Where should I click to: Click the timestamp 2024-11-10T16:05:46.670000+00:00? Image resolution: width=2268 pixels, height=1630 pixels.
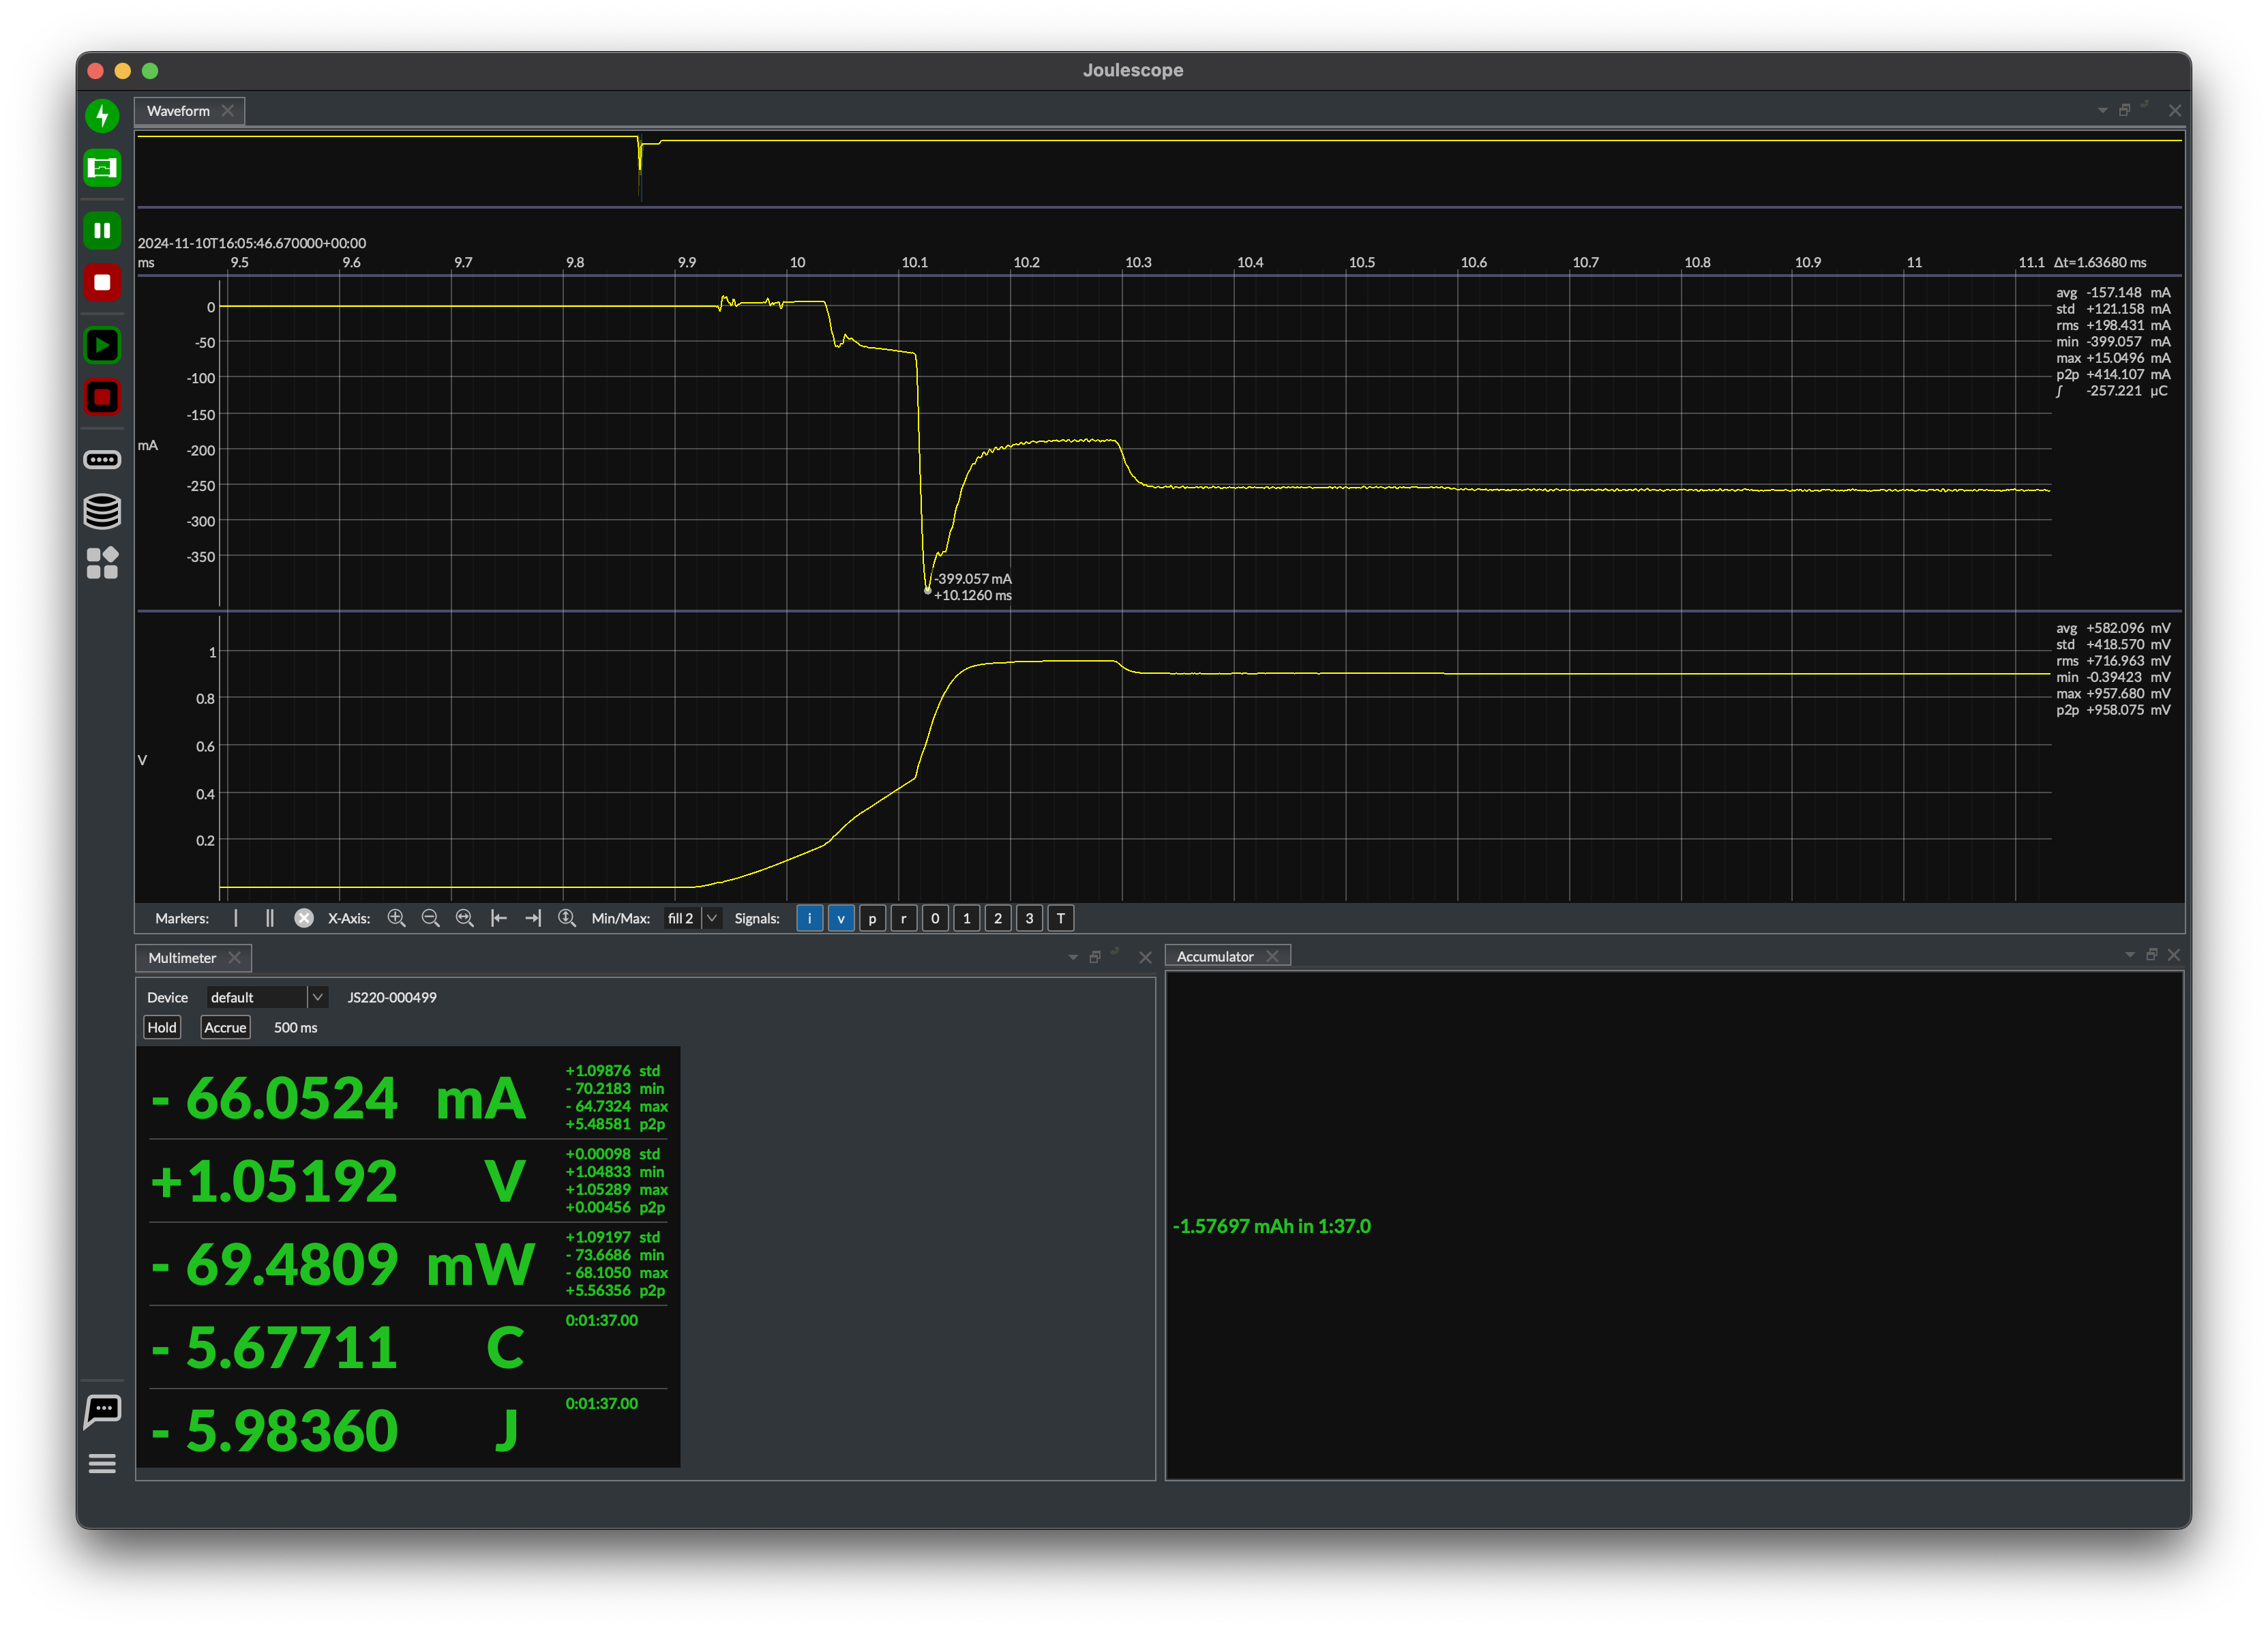click(x=252, y=243)
